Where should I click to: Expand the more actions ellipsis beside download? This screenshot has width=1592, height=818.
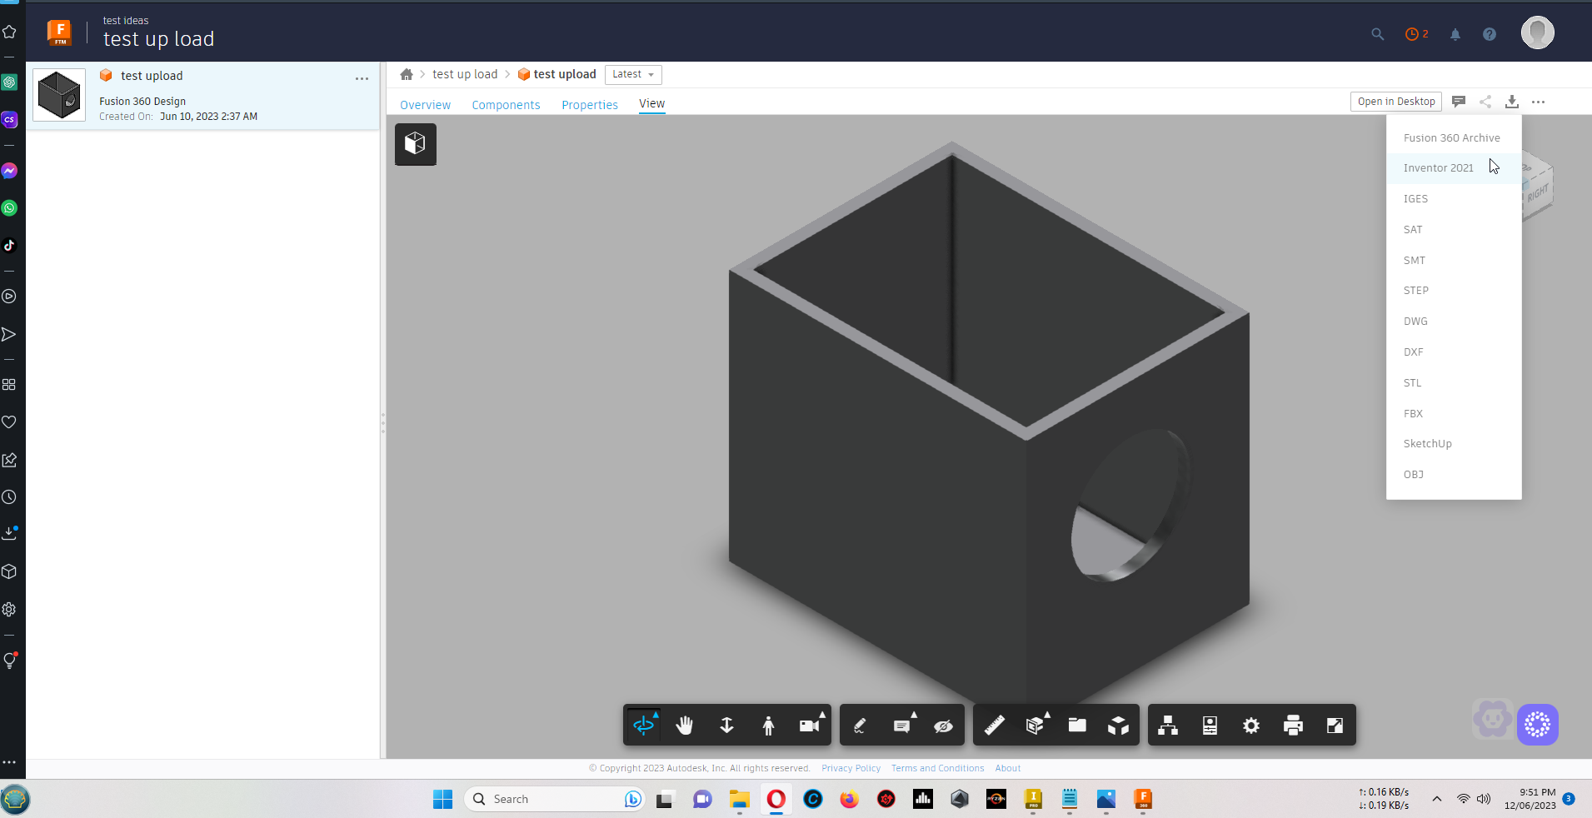(x=1539, y=102)
